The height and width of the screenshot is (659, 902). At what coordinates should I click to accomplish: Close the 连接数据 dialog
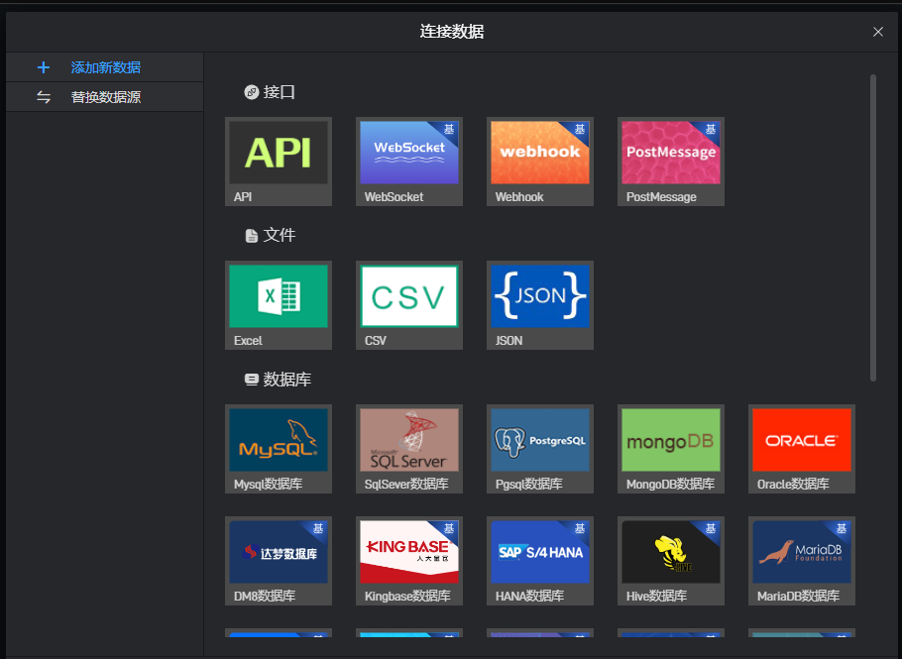878,32
